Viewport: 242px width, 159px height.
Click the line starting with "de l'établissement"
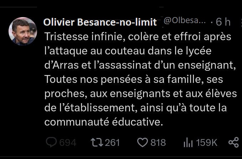point(135,107)
